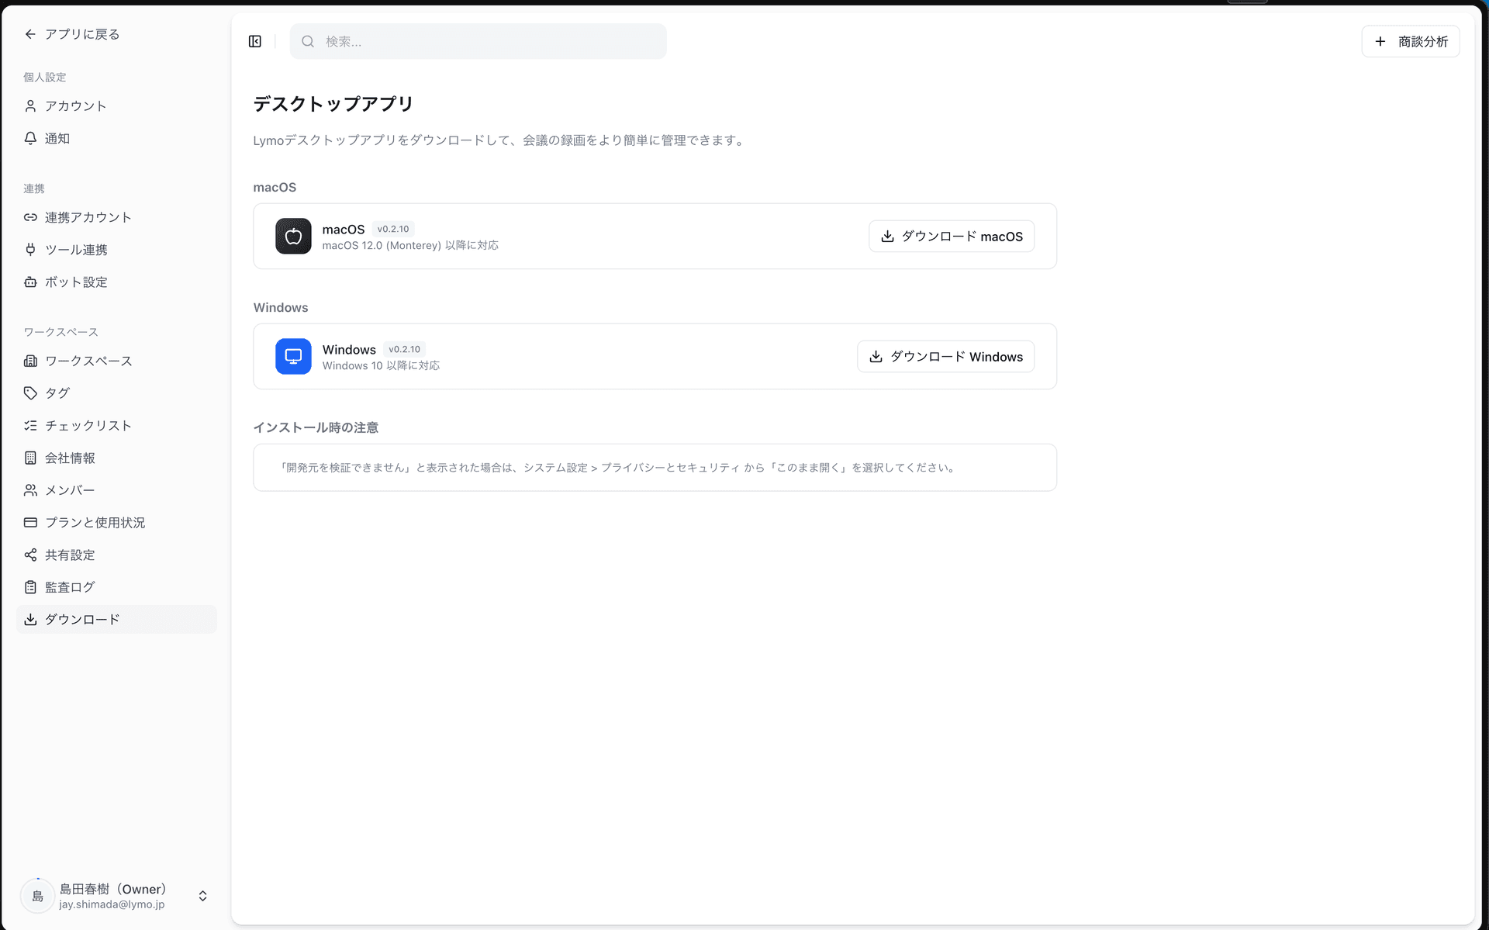1489x930 pixels.
Task: Open the ワークスペース workspace settings
Action: click(88, 361)
